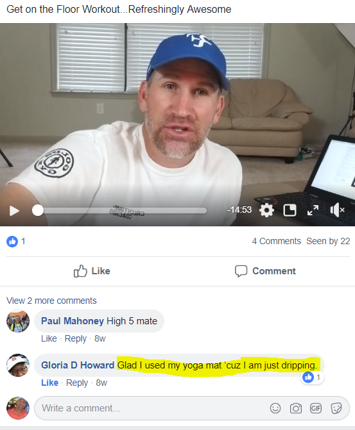Unmute the video sound
The height and width of the screenshot is (430, 355).
click(337, 210)
